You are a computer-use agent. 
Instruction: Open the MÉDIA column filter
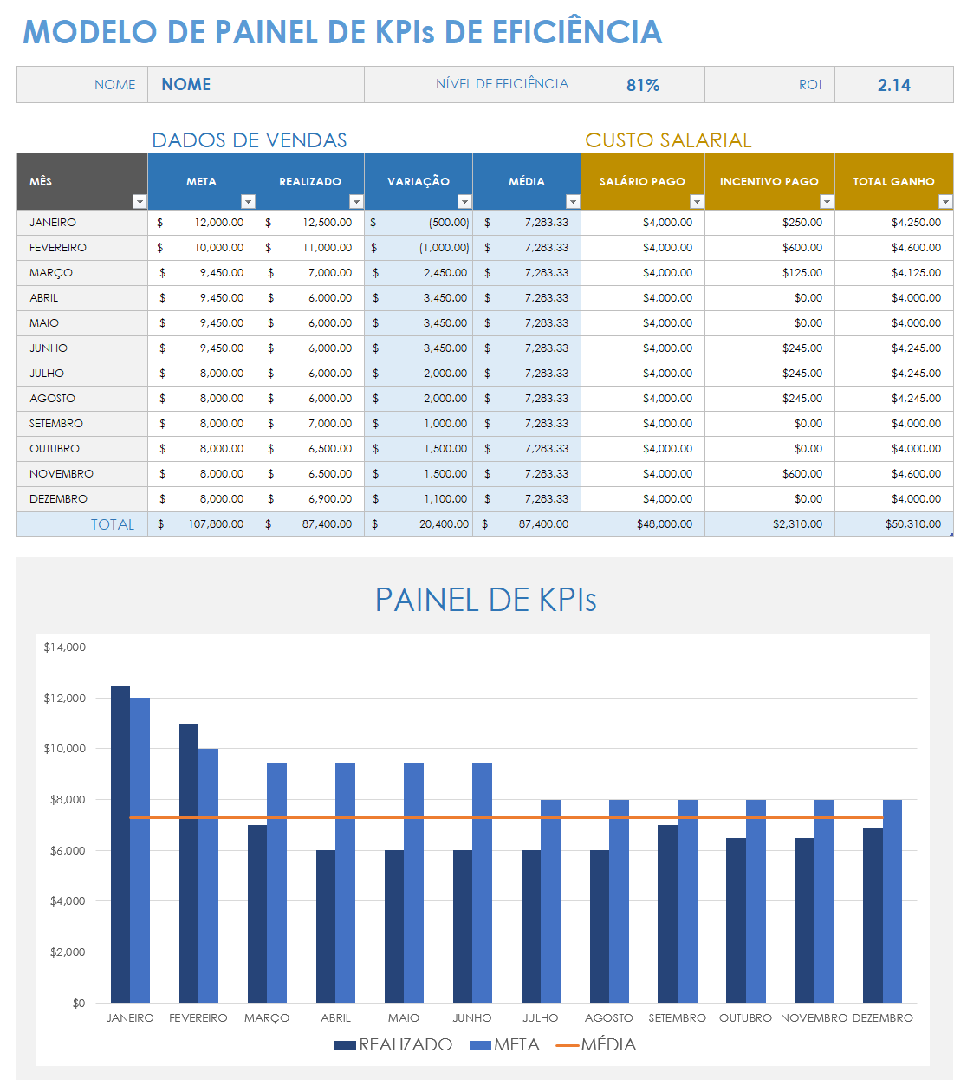(x=573, y=201)
